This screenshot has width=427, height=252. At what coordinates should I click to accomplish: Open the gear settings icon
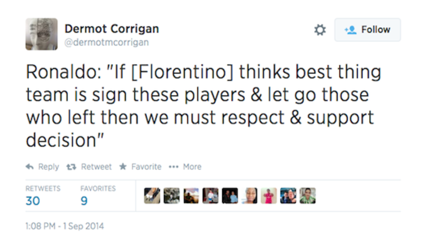click(320, 29)
